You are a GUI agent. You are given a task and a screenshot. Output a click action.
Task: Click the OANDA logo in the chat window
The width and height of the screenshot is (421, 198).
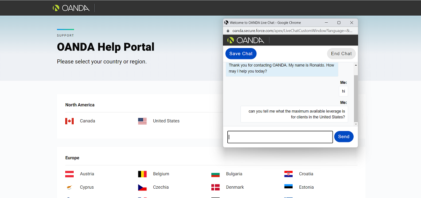245,40
